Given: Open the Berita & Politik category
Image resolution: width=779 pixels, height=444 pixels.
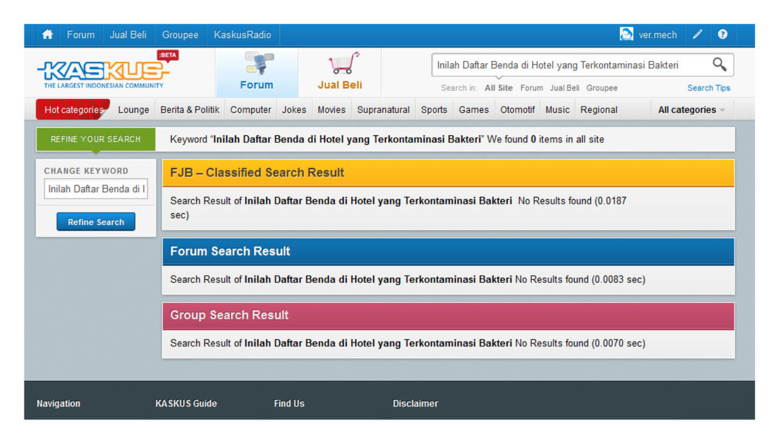Looking at the screenshot, I should [x=190, y=110].
